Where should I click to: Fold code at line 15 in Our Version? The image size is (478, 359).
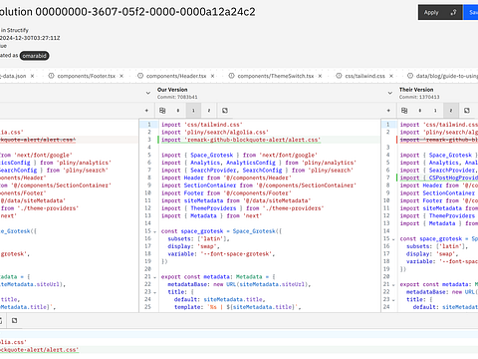155,231
